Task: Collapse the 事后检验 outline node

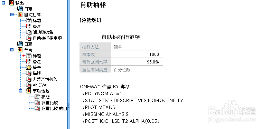Action: pos(20,91)
